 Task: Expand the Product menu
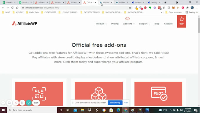[101, 24]
